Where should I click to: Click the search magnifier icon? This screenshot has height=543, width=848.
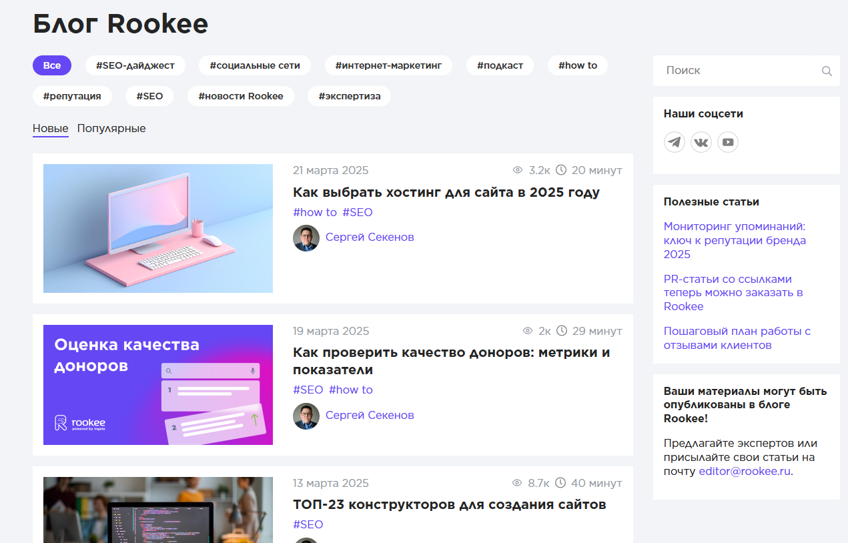[827, 71]
